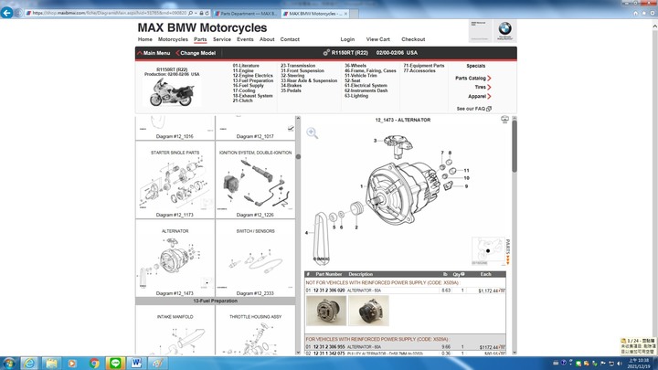Image resolution: width=658 pixels, height=370 pixels.
Task: Refresh the page in the address bar
Action: click(207, 14)
